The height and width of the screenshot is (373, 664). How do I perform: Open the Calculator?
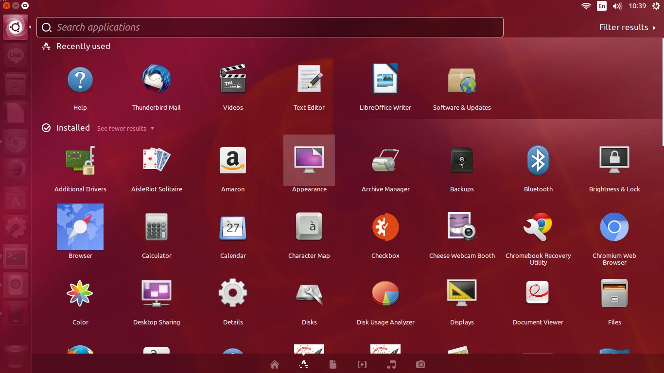[157, 227]
